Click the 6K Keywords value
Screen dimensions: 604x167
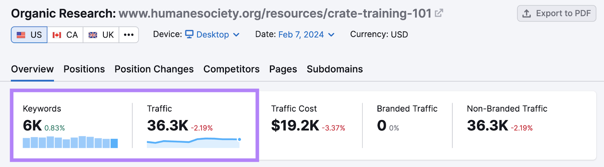[x=32, y=126]
